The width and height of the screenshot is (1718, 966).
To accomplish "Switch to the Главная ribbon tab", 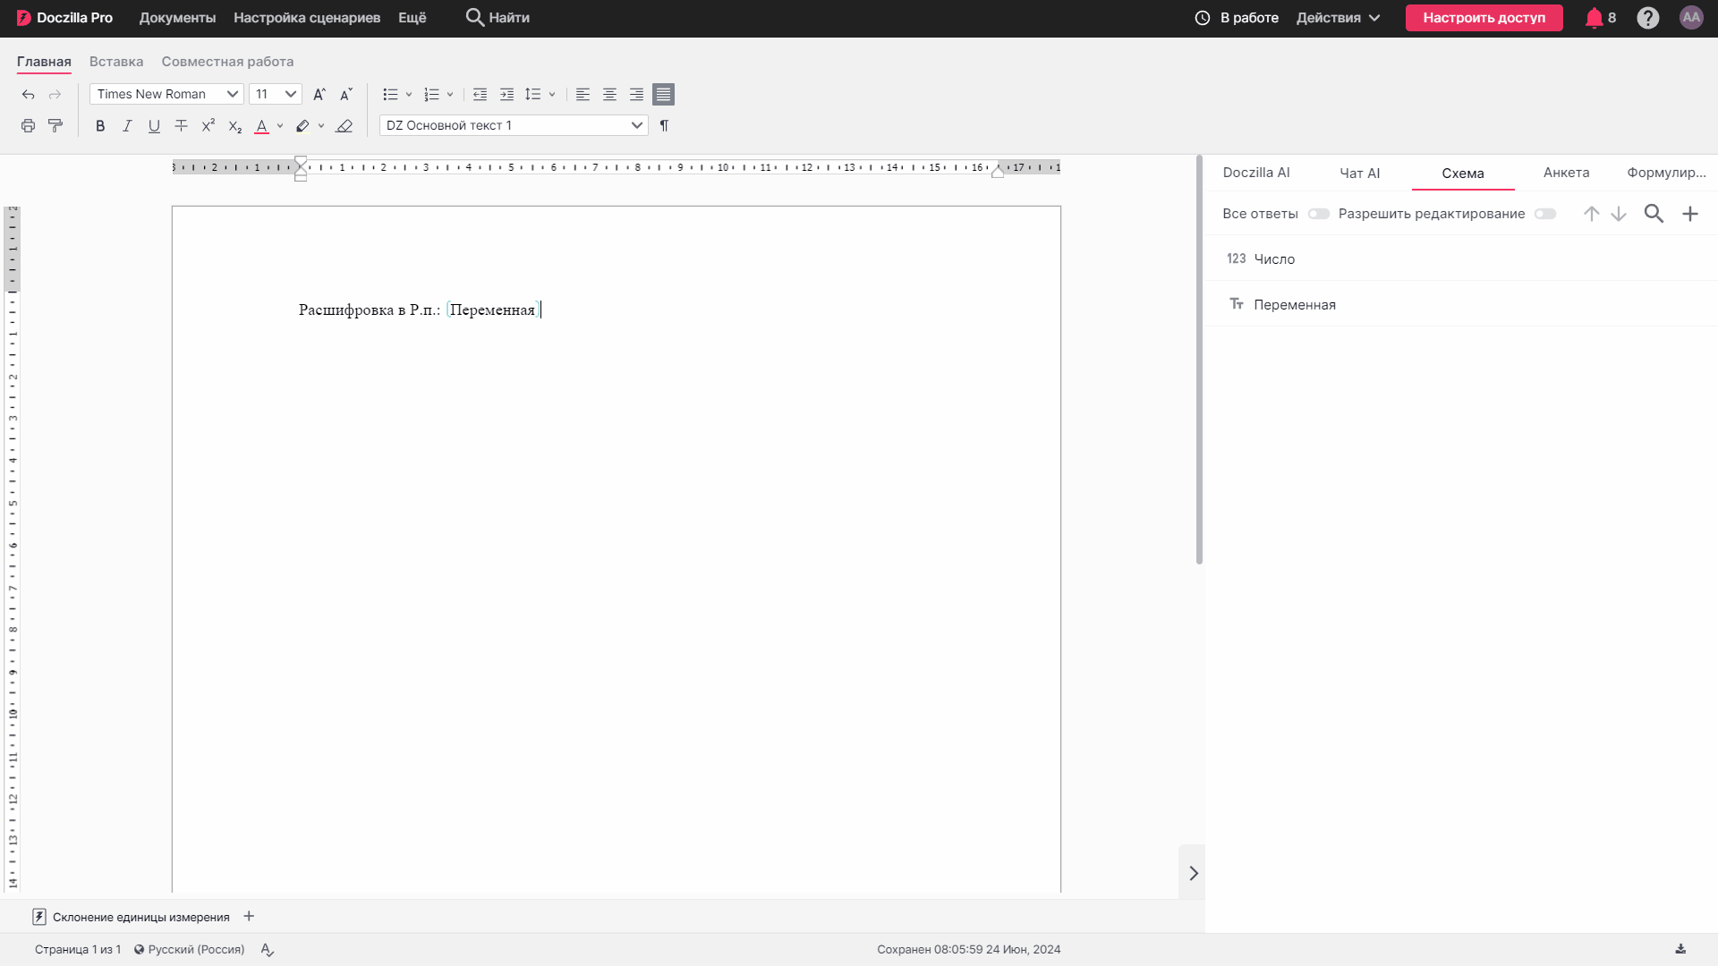I will pos(44,62).
